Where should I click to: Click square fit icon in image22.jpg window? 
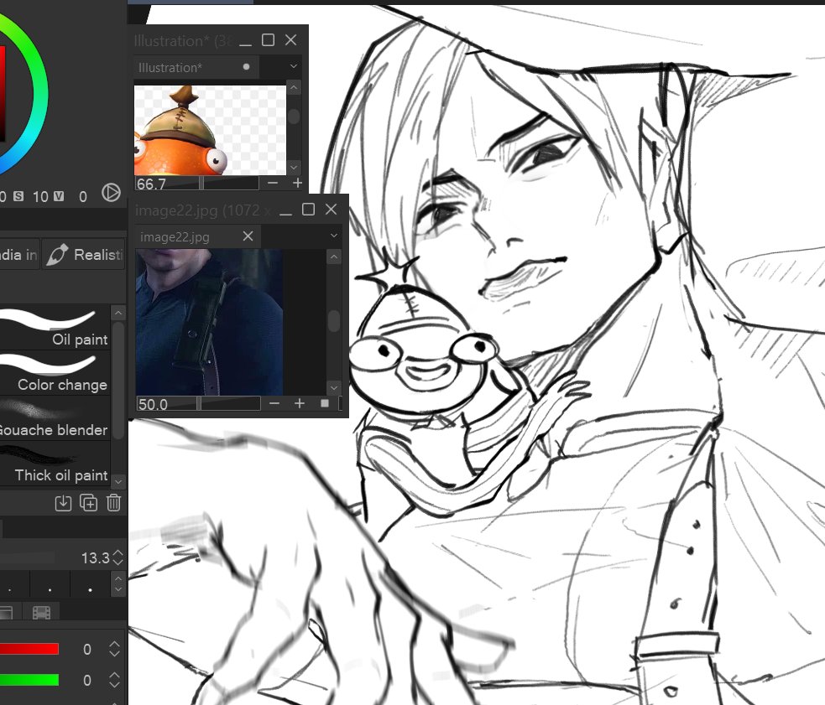[325, 403]
